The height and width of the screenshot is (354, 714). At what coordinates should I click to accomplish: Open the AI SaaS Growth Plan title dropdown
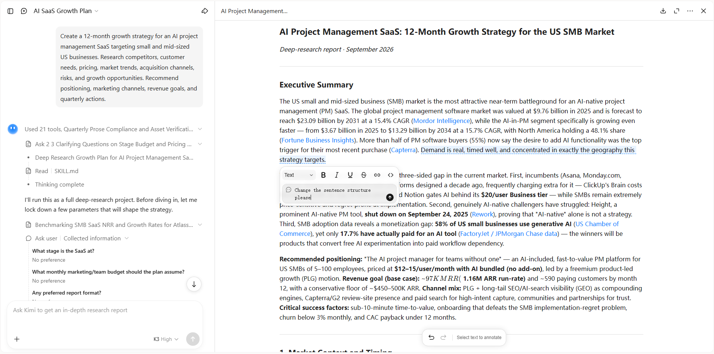point(66,11)
